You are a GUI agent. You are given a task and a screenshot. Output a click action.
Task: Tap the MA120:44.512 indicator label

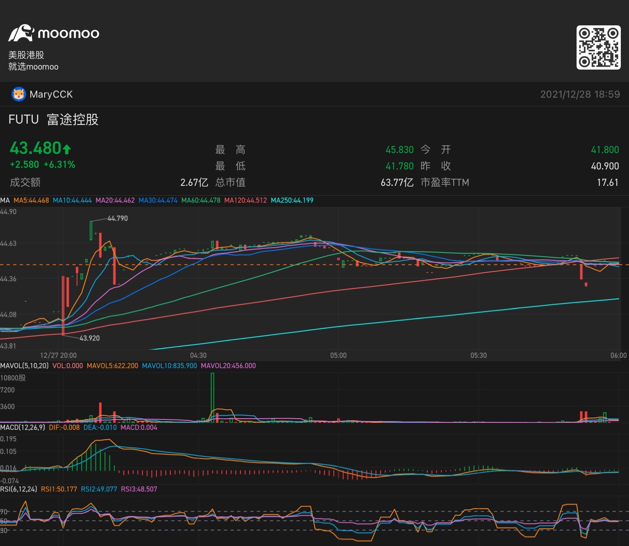246,201
